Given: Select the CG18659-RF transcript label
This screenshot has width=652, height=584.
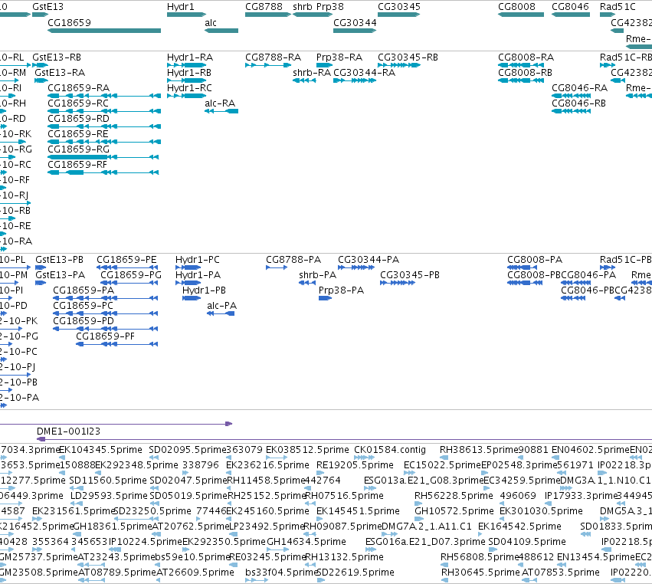Looking at the screenshot, I should [77, 165].
